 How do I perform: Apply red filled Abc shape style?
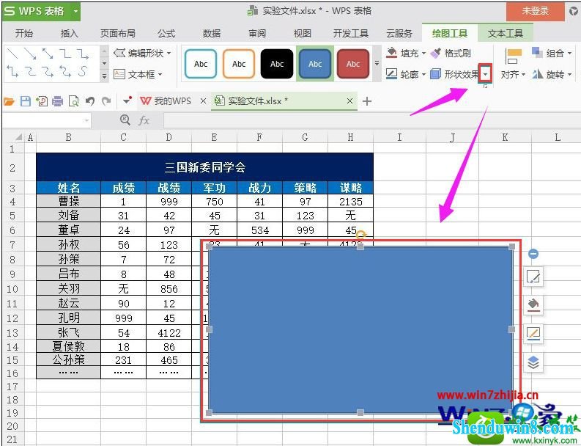[353, 64]
